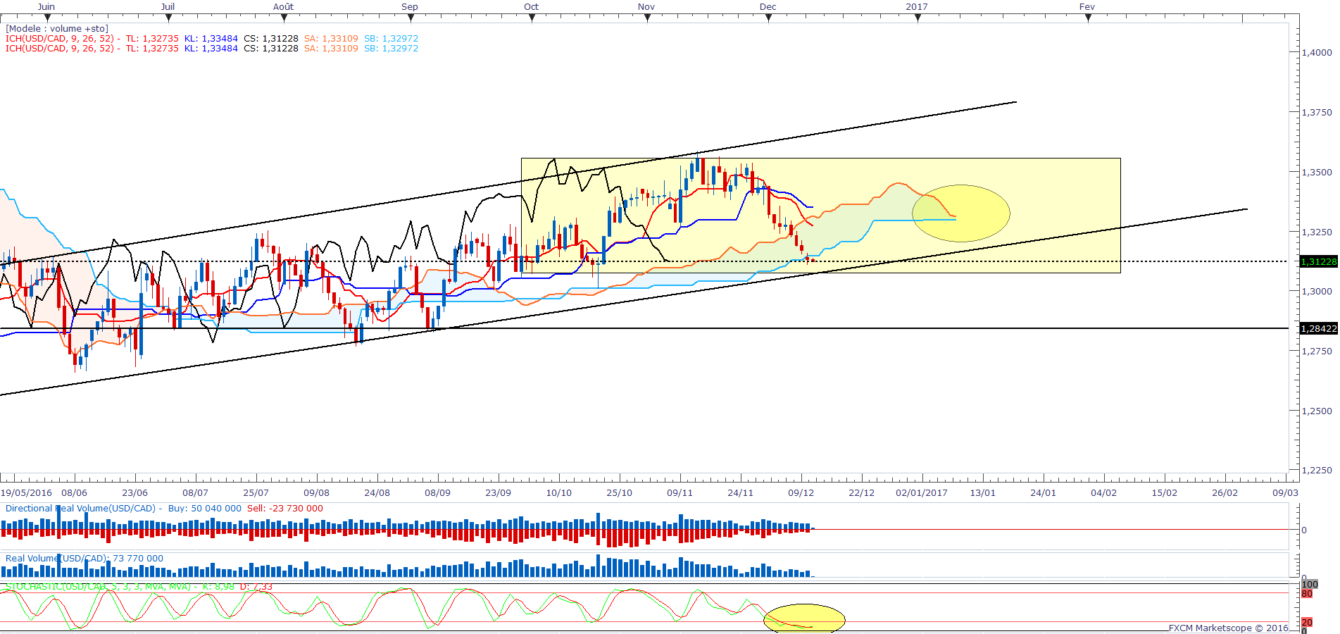1340x634 pixels.
Task: Click the Juin month marker triangle
Action: [47, 18]
